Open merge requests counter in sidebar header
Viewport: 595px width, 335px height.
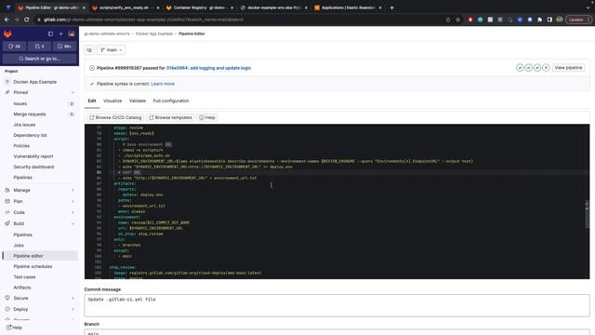click(x=39, y=47)
